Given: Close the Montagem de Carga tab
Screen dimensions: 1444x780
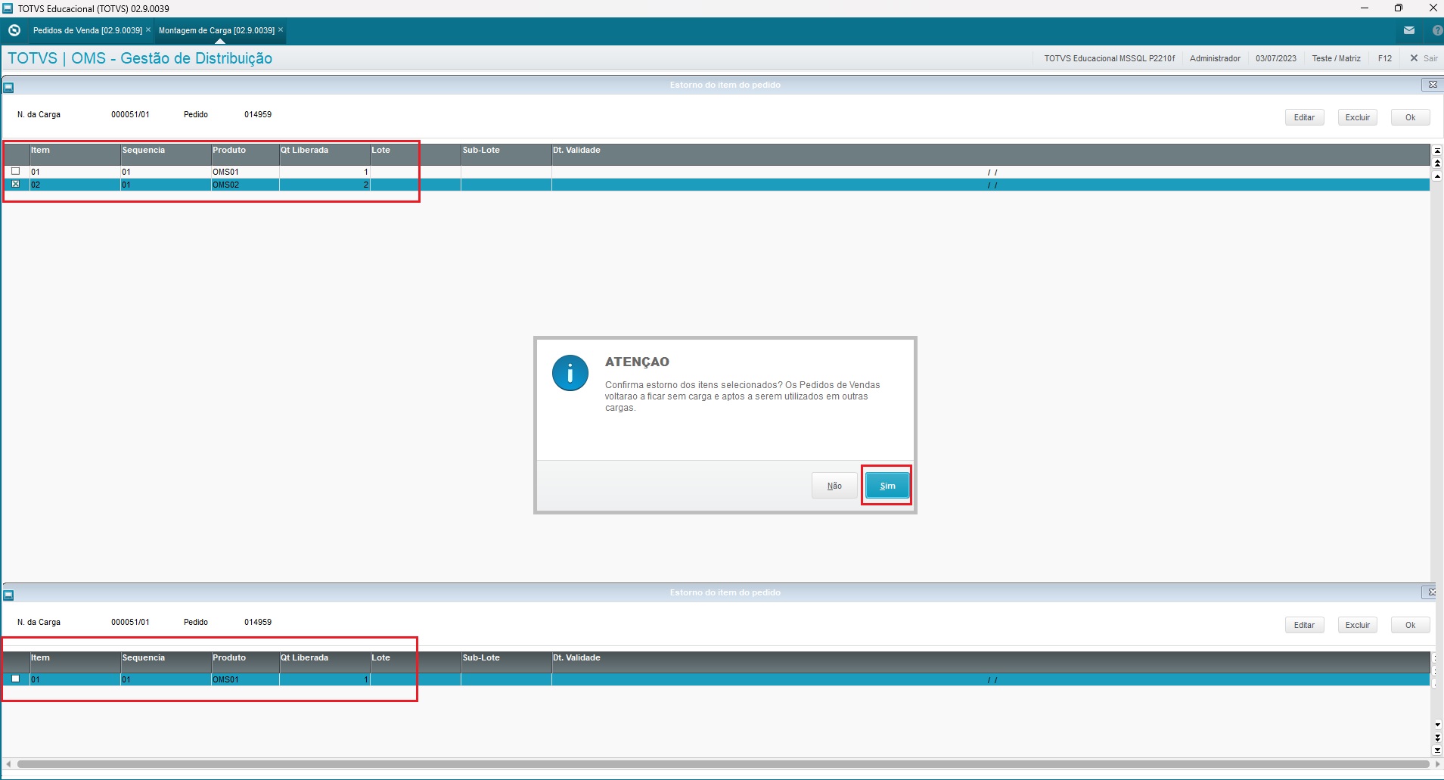Looking at the screenshot, I should coord(281,30).
